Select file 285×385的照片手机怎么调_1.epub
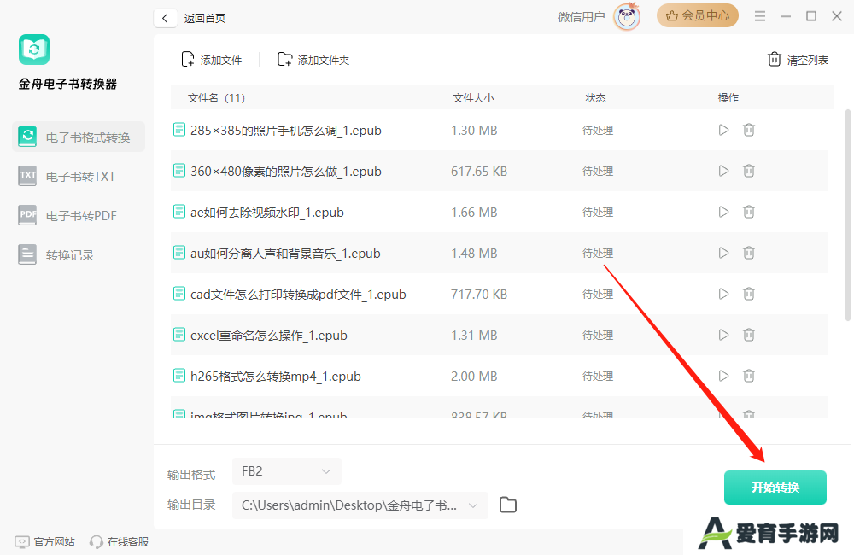The height and width of the screenshot is (555, 854). click(286, 130)
